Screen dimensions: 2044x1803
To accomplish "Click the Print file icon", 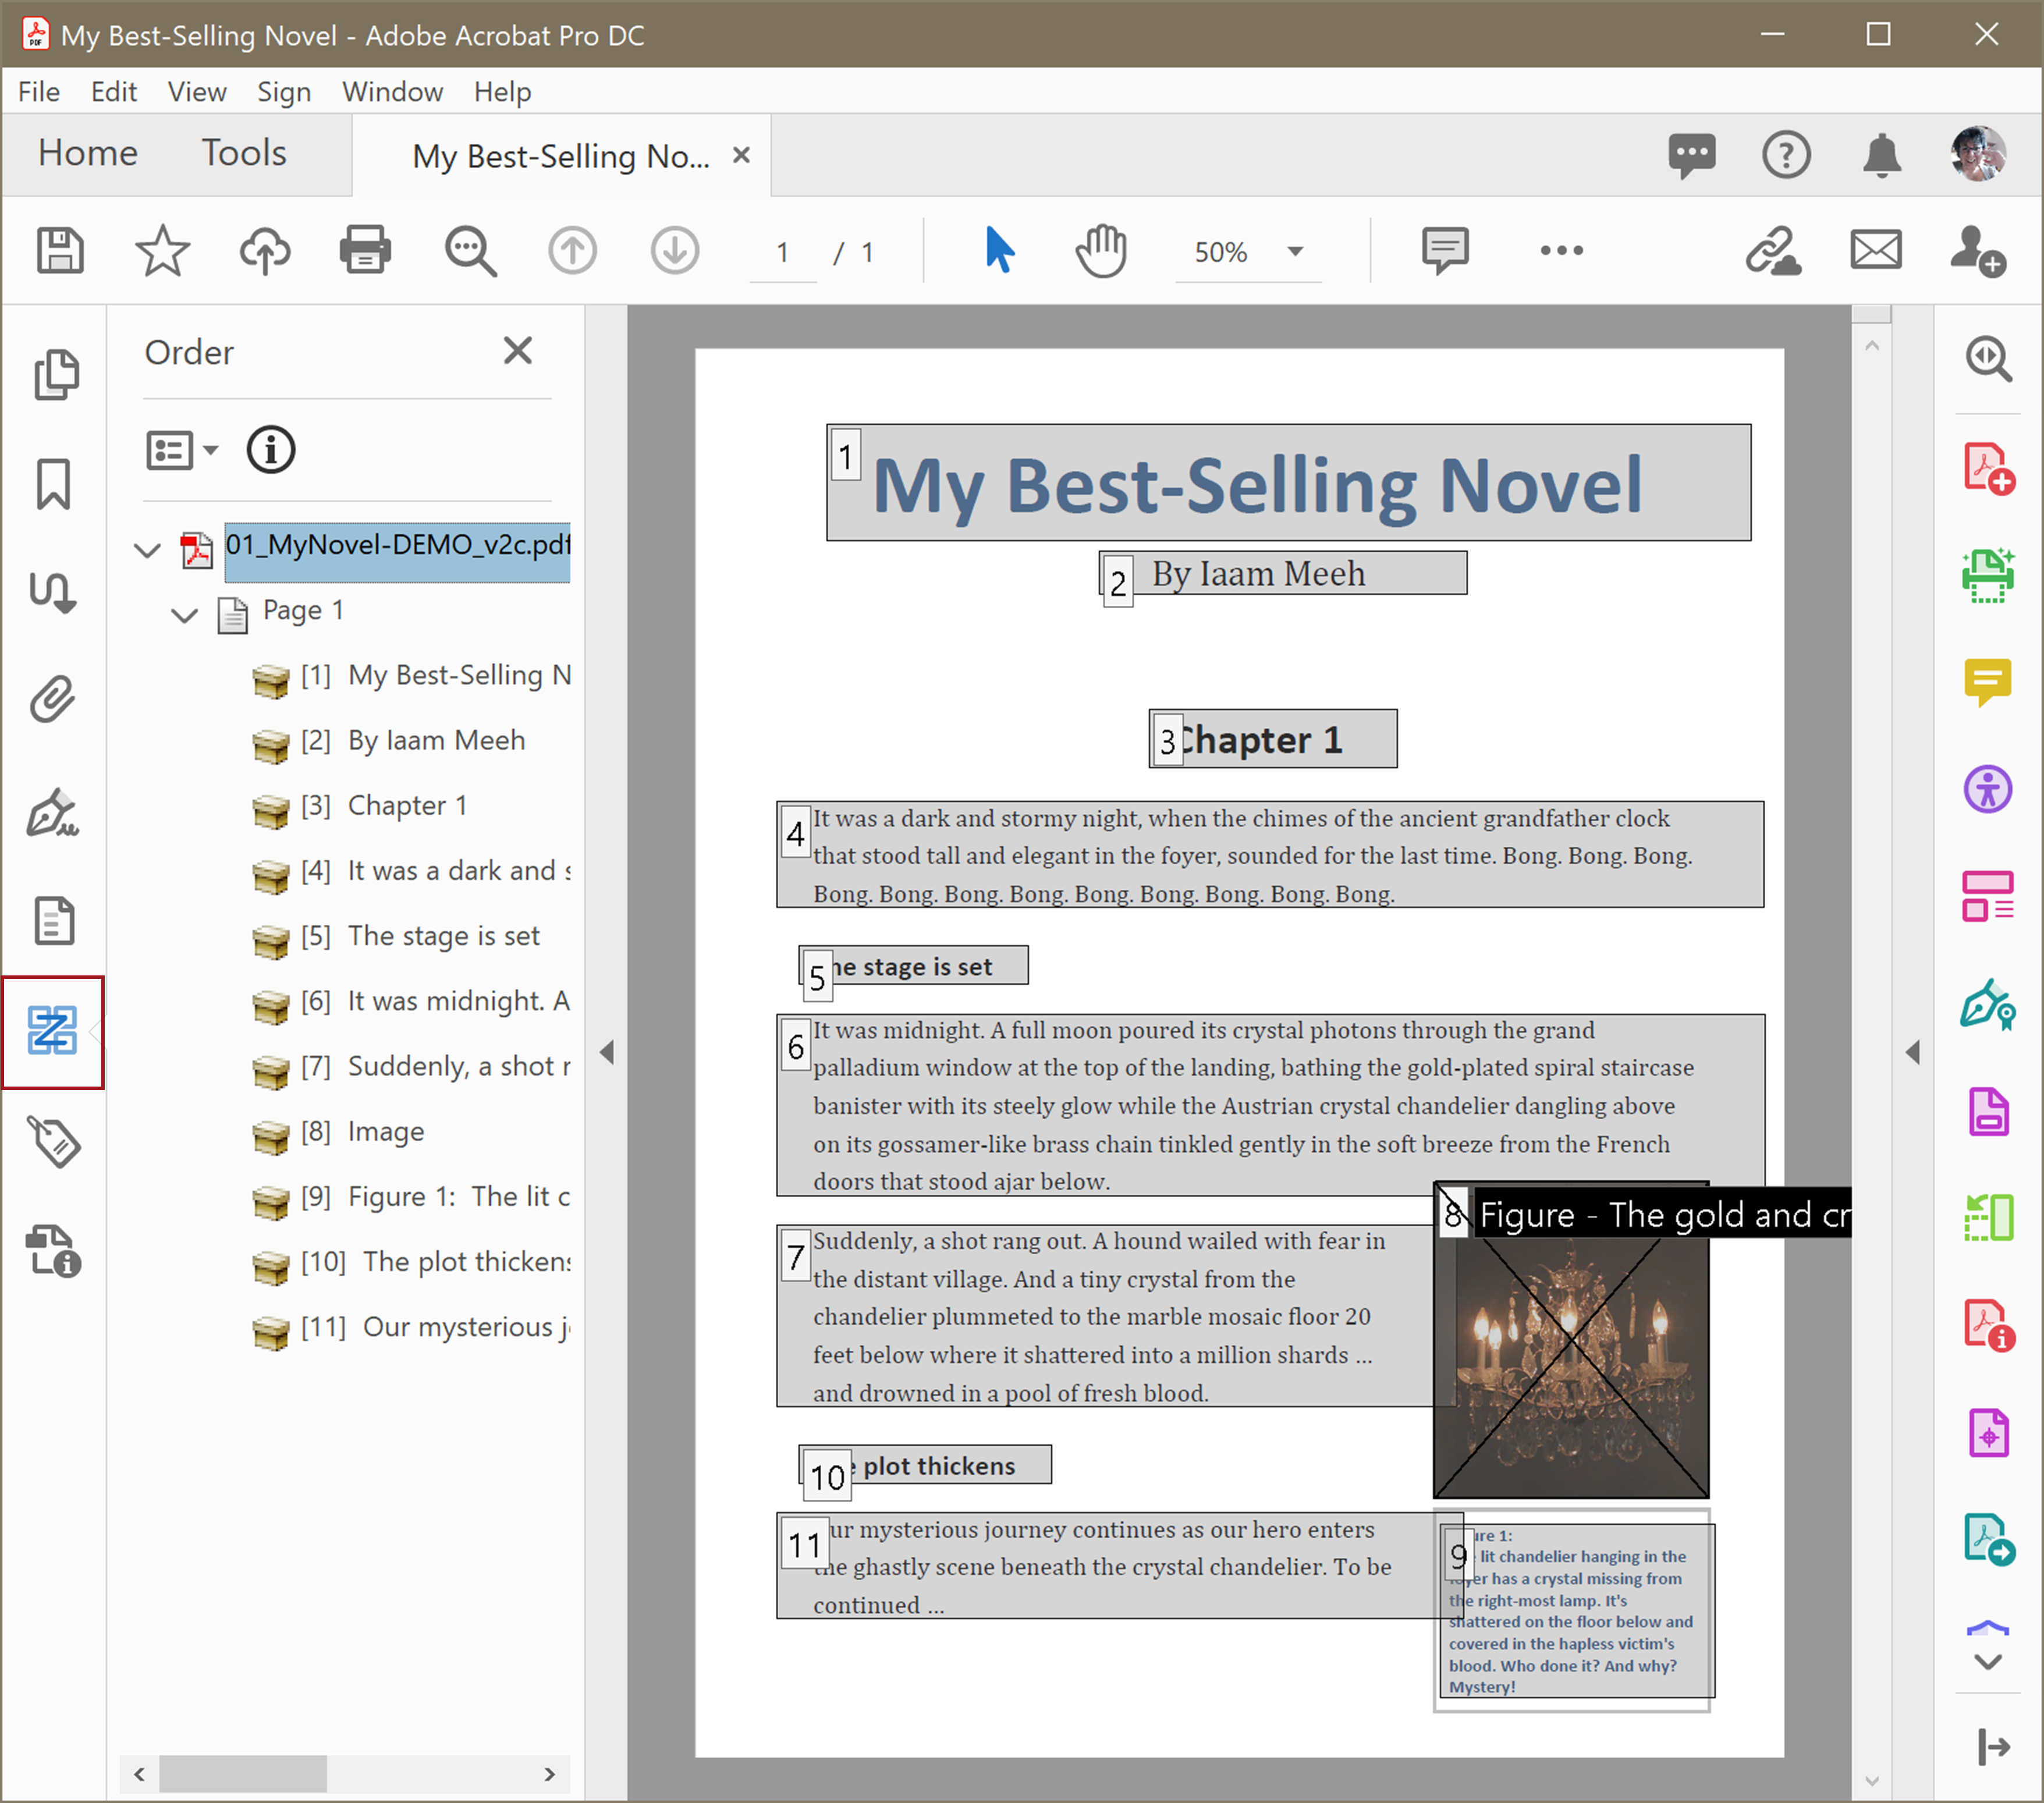I will (365, 251).
